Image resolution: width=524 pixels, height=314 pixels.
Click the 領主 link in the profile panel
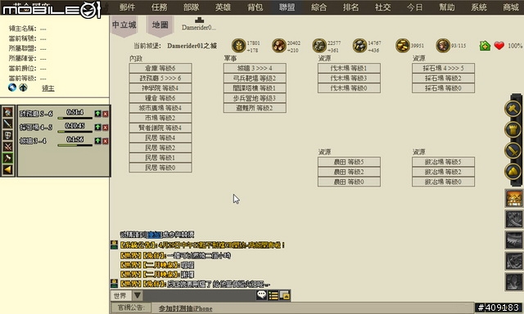(x=48, y=88)
